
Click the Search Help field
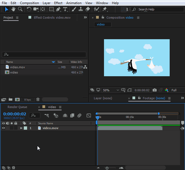click(158, 9)
